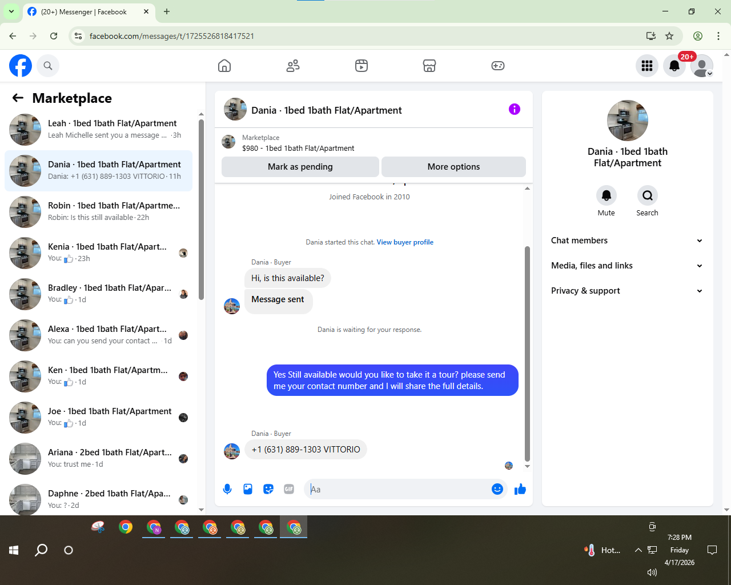Expand the Privacy & support section
This screenshot has height=585, width=731.
(x=626, y=291)
